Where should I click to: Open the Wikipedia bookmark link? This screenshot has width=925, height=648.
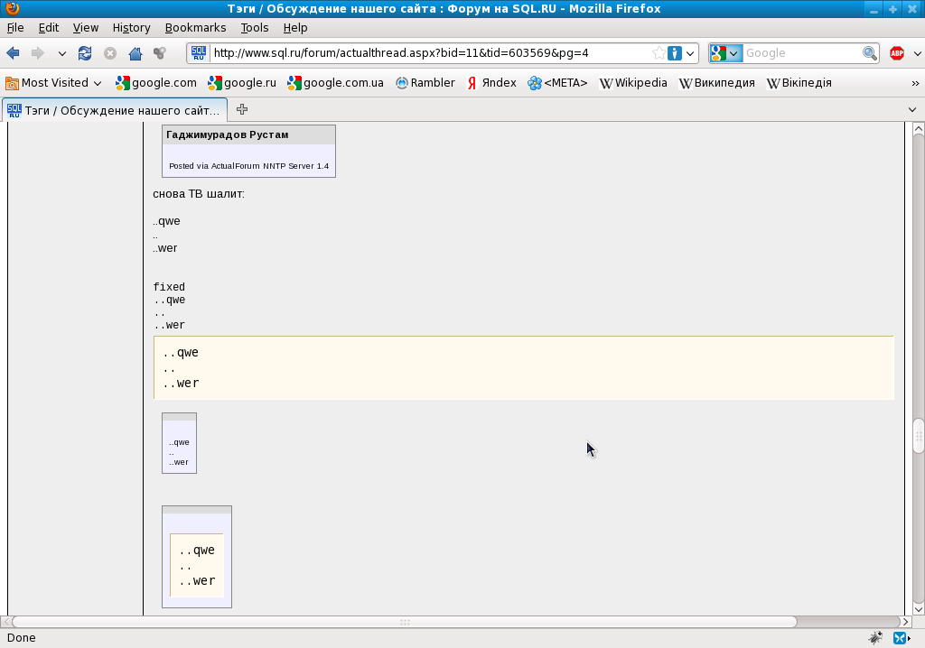633,83
